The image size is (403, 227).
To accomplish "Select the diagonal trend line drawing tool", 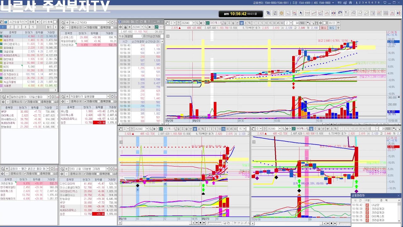I will 314,13.
